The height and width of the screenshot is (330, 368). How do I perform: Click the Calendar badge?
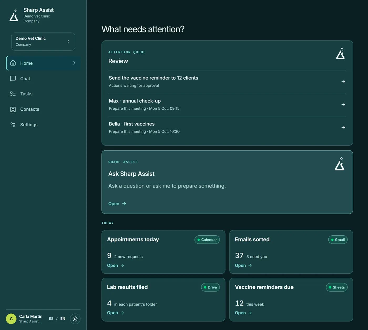point(207,240)
